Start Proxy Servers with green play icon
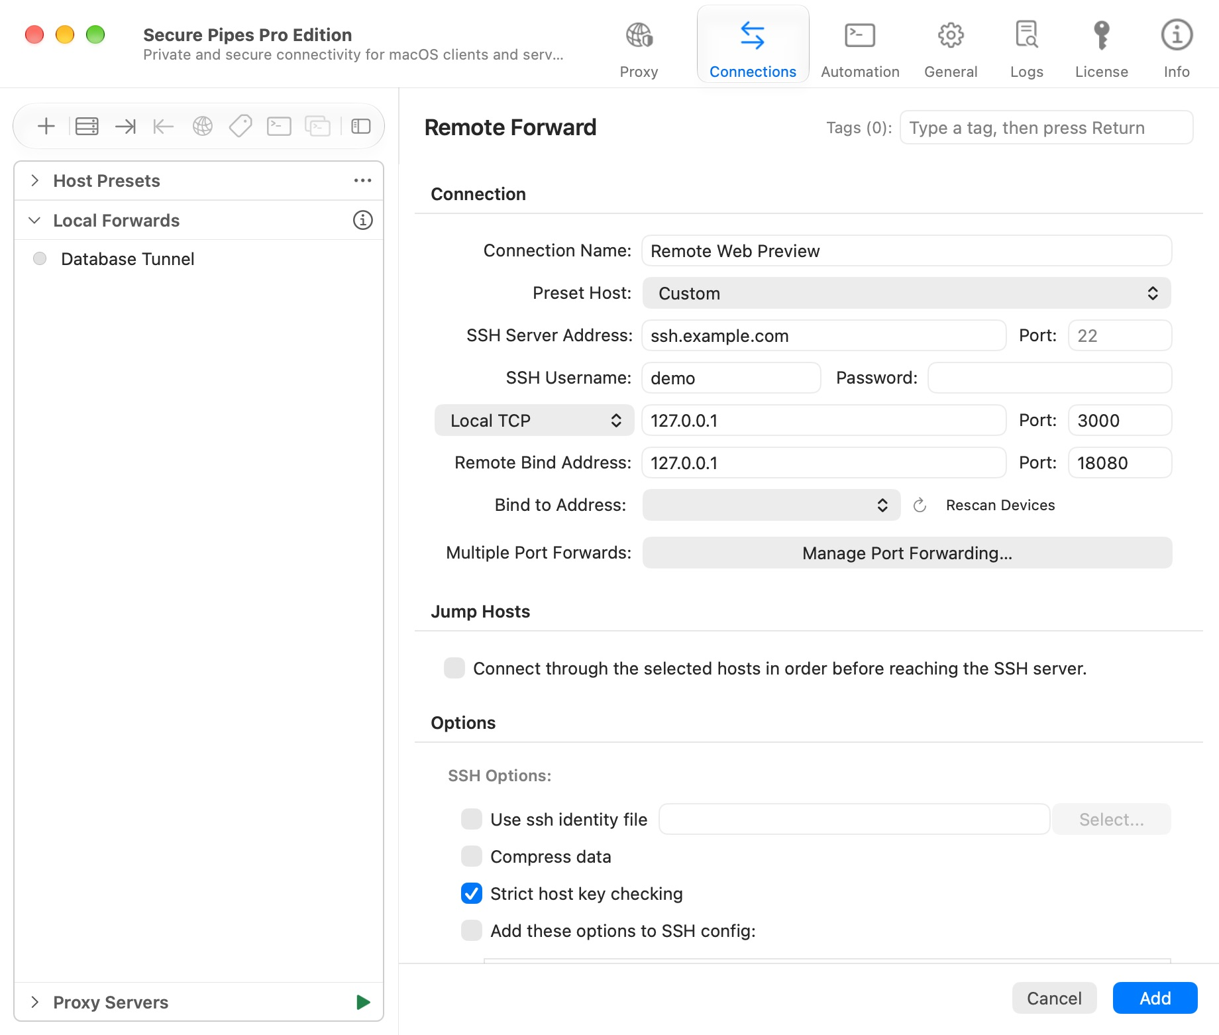The height and width of the screenshot is (1035, 1219). click(363, 1002)
